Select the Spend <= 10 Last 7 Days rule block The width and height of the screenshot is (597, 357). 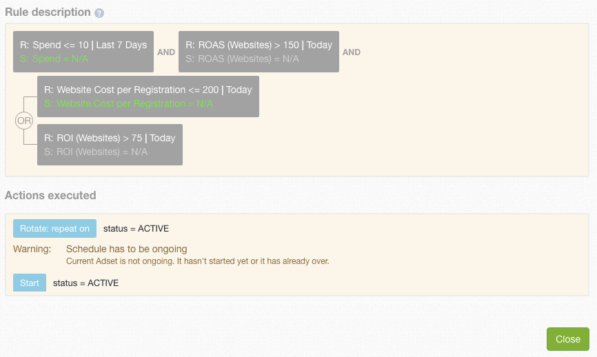click(x=83, y=52)
